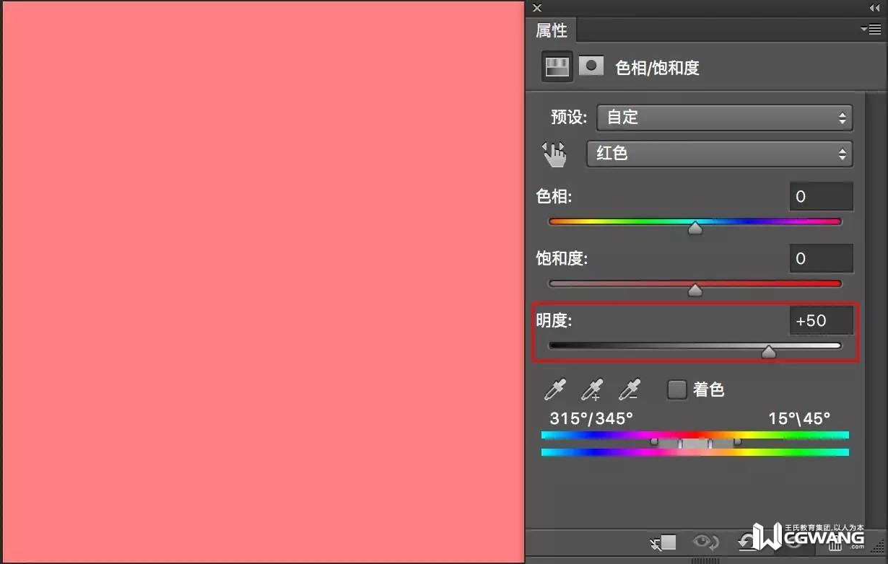Click the 饱和度: label
The width and height of the screenshot is (888, 564).
click(562, 258)
